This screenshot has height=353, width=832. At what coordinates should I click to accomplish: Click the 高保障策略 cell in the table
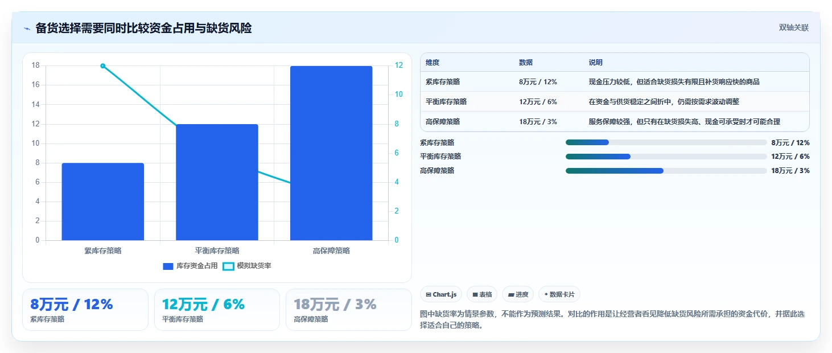[x=443, y=122]
